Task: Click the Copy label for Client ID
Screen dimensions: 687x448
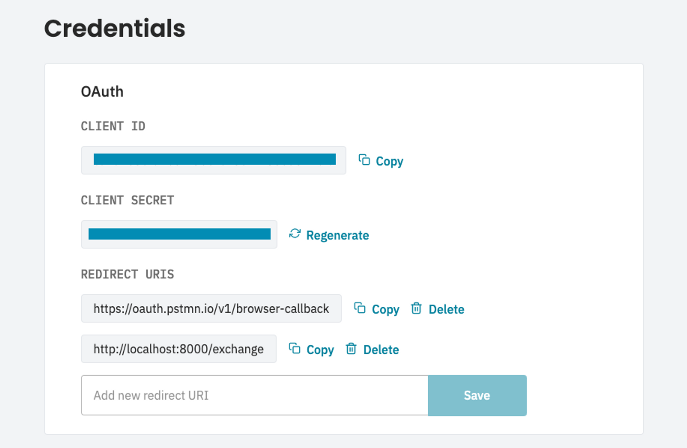Action: pyautogui.click(x=390, y=161)
